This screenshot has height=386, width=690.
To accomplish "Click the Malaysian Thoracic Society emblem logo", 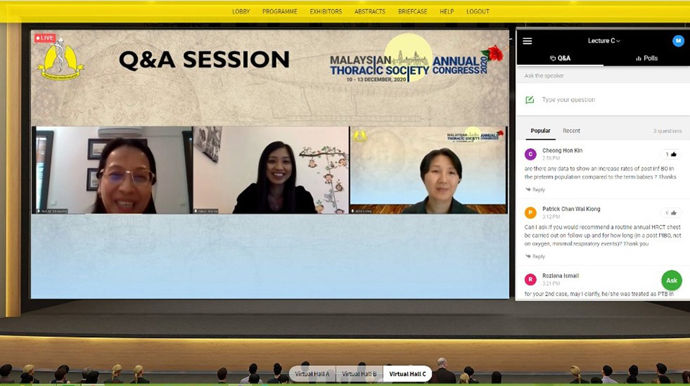I will point(60,59).
